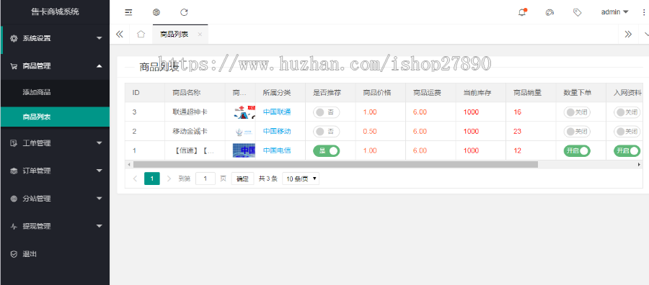Click product name 移动金诚卡
This screenshot has width=649, height=285.
[x=190, y=132]
